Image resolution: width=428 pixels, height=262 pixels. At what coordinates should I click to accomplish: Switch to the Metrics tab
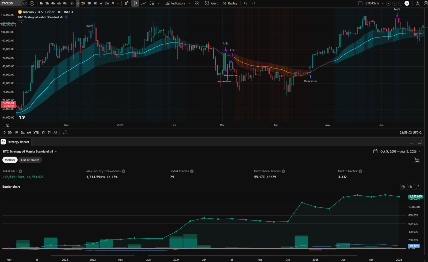[10, 160]
